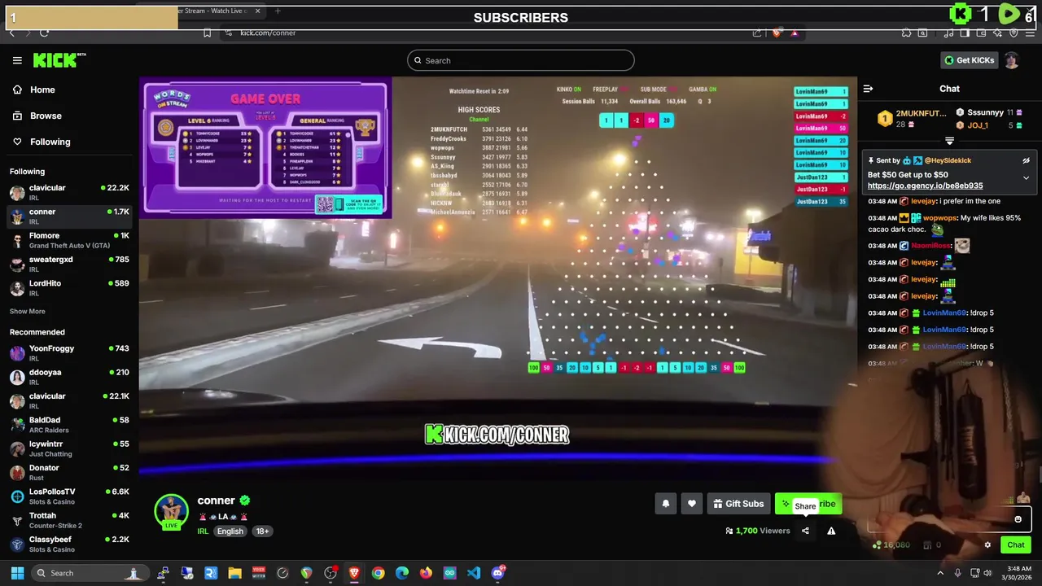
Task: Open the go.egency.io pinned link
Action: pos(925,186)
